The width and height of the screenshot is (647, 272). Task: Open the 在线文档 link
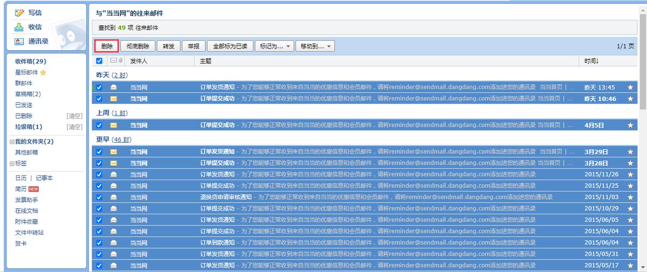point(26,210)
